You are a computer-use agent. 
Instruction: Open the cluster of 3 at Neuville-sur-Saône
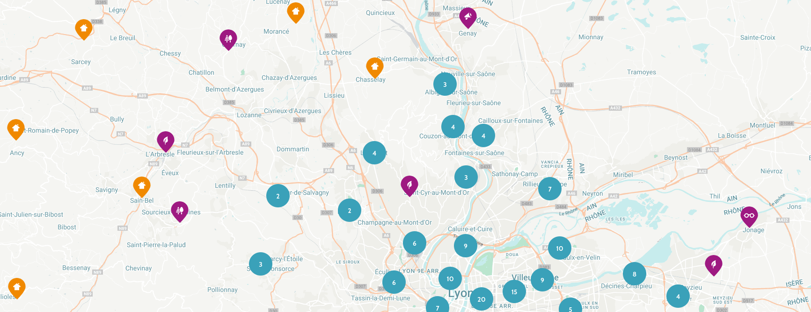445,85
